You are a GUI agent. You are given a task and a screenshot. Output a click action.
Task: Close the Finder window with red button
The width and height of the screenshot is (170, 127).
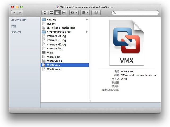pyautogui.click(x=12, y=7)
